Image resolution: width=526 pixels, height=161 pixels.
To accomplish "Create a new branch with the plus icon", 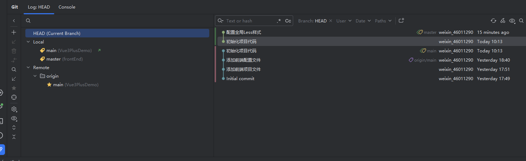I will [x=14, y=32].
